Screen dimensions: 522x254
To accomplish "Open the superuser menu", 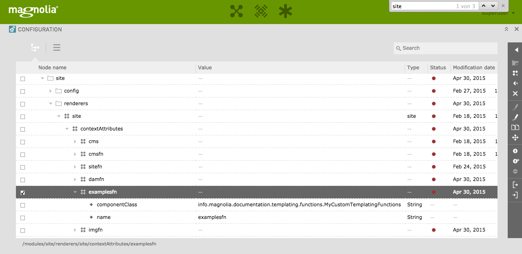I will click(498, 13).
